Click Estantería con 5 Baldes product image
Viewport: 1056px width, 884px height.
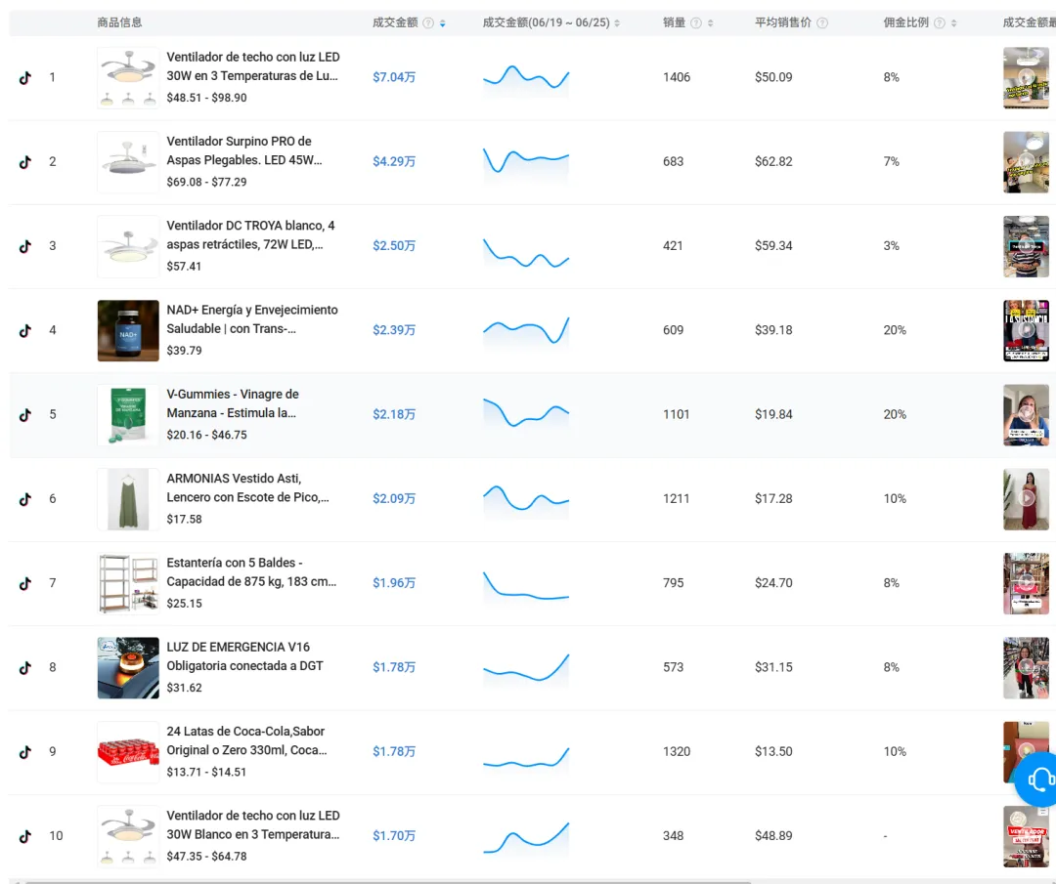[x=128, y=583]
